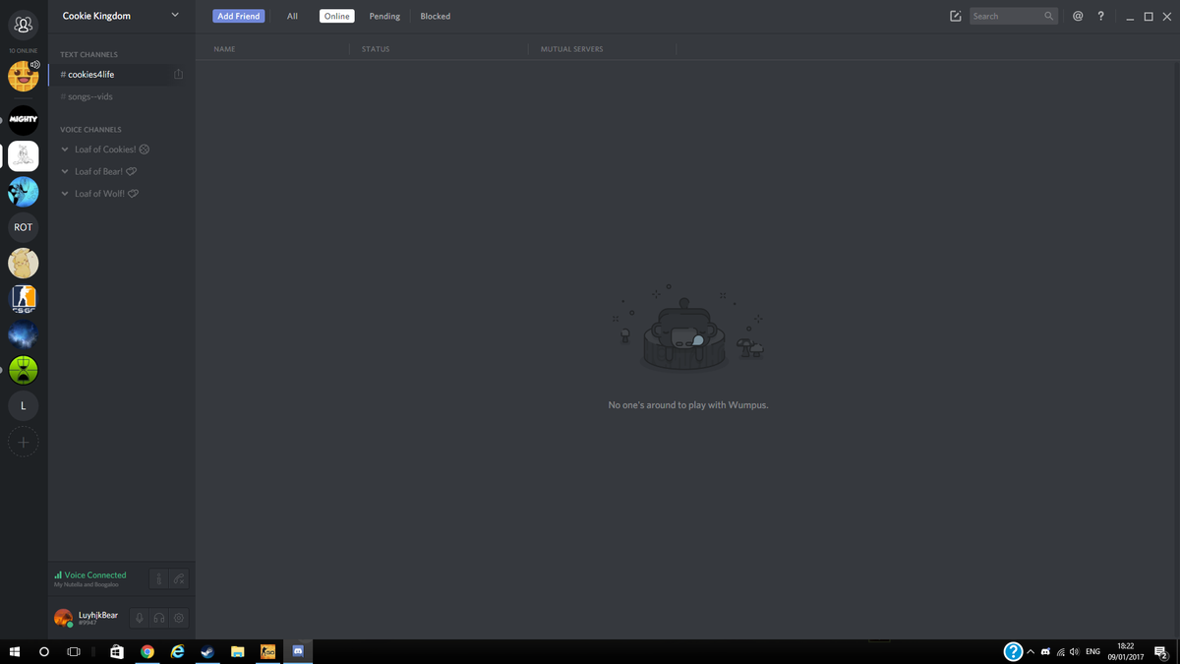This screenshot has width=1180, height=664.
Task: Click the STATUS column header
Action: point(376,49)
